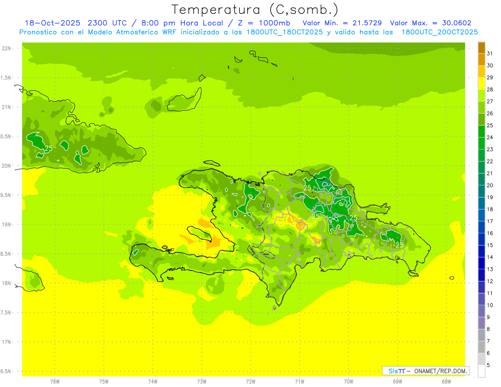Click the 76W longitude axis label

[55, 381]
